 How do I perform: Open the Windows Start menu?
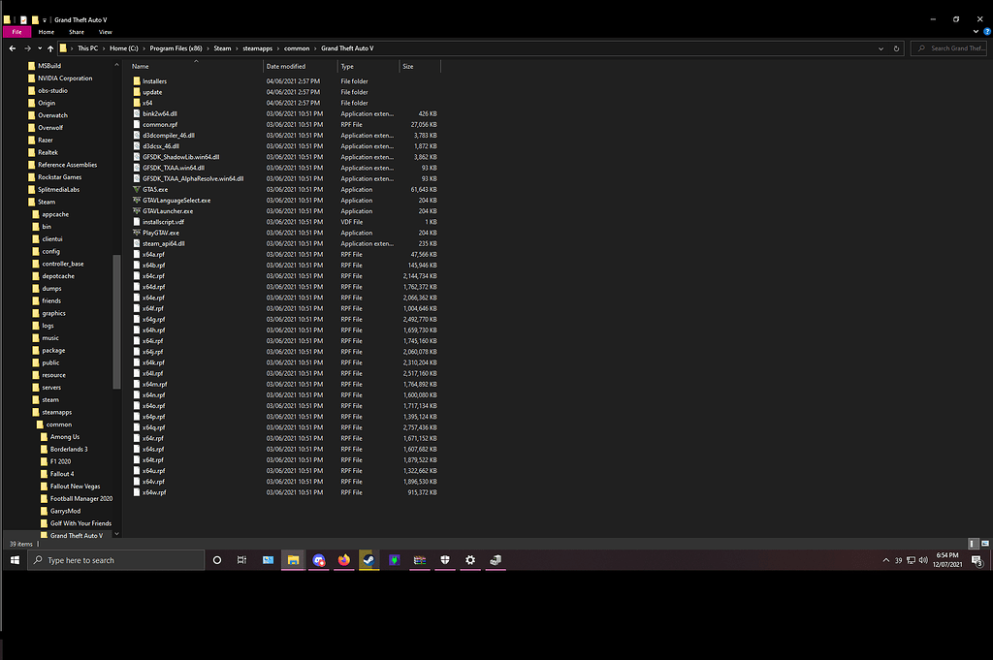(x=15, y=560)
